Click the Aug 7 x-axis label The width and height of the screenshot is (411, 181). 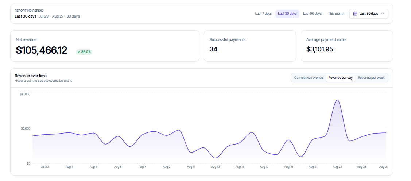click(x=142, y=167)
